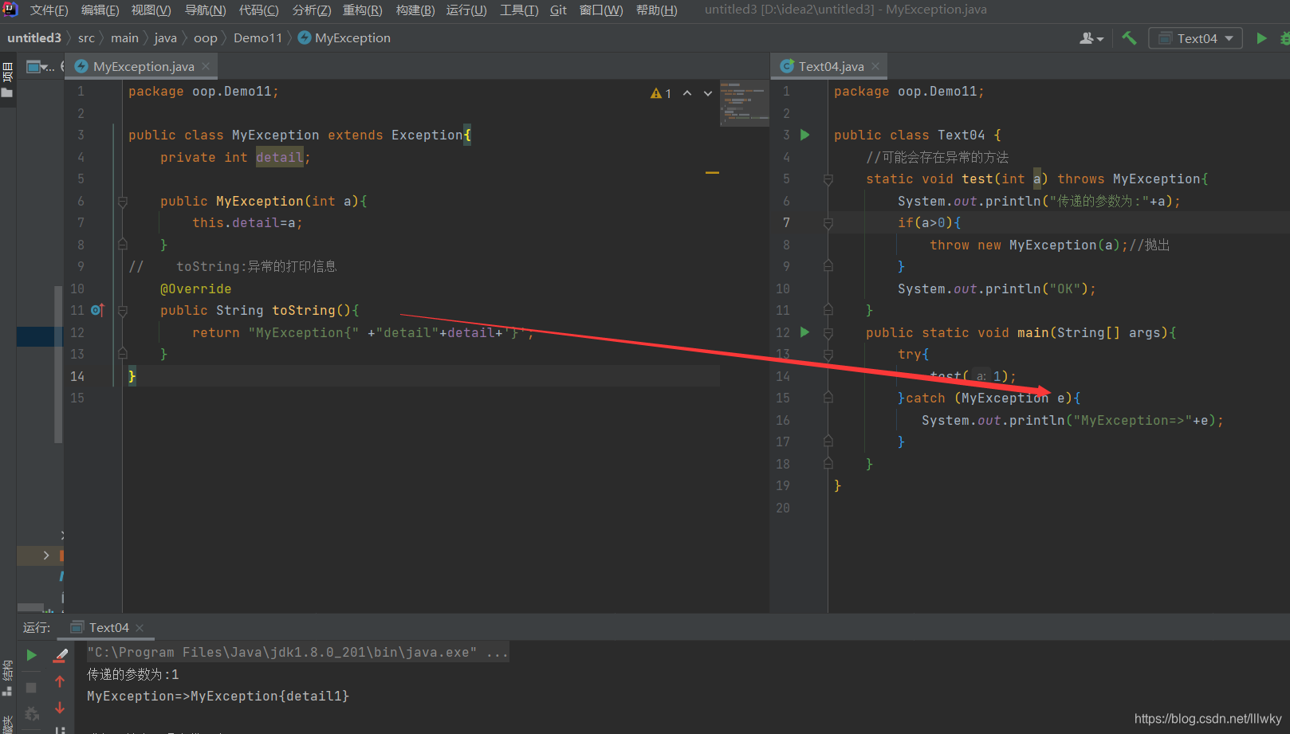Run Text04 with the toolbar green play button

click(1261, 37)
